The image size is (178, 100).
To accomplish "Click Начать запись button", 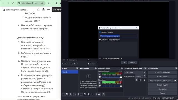I will [x=162, y=77].
